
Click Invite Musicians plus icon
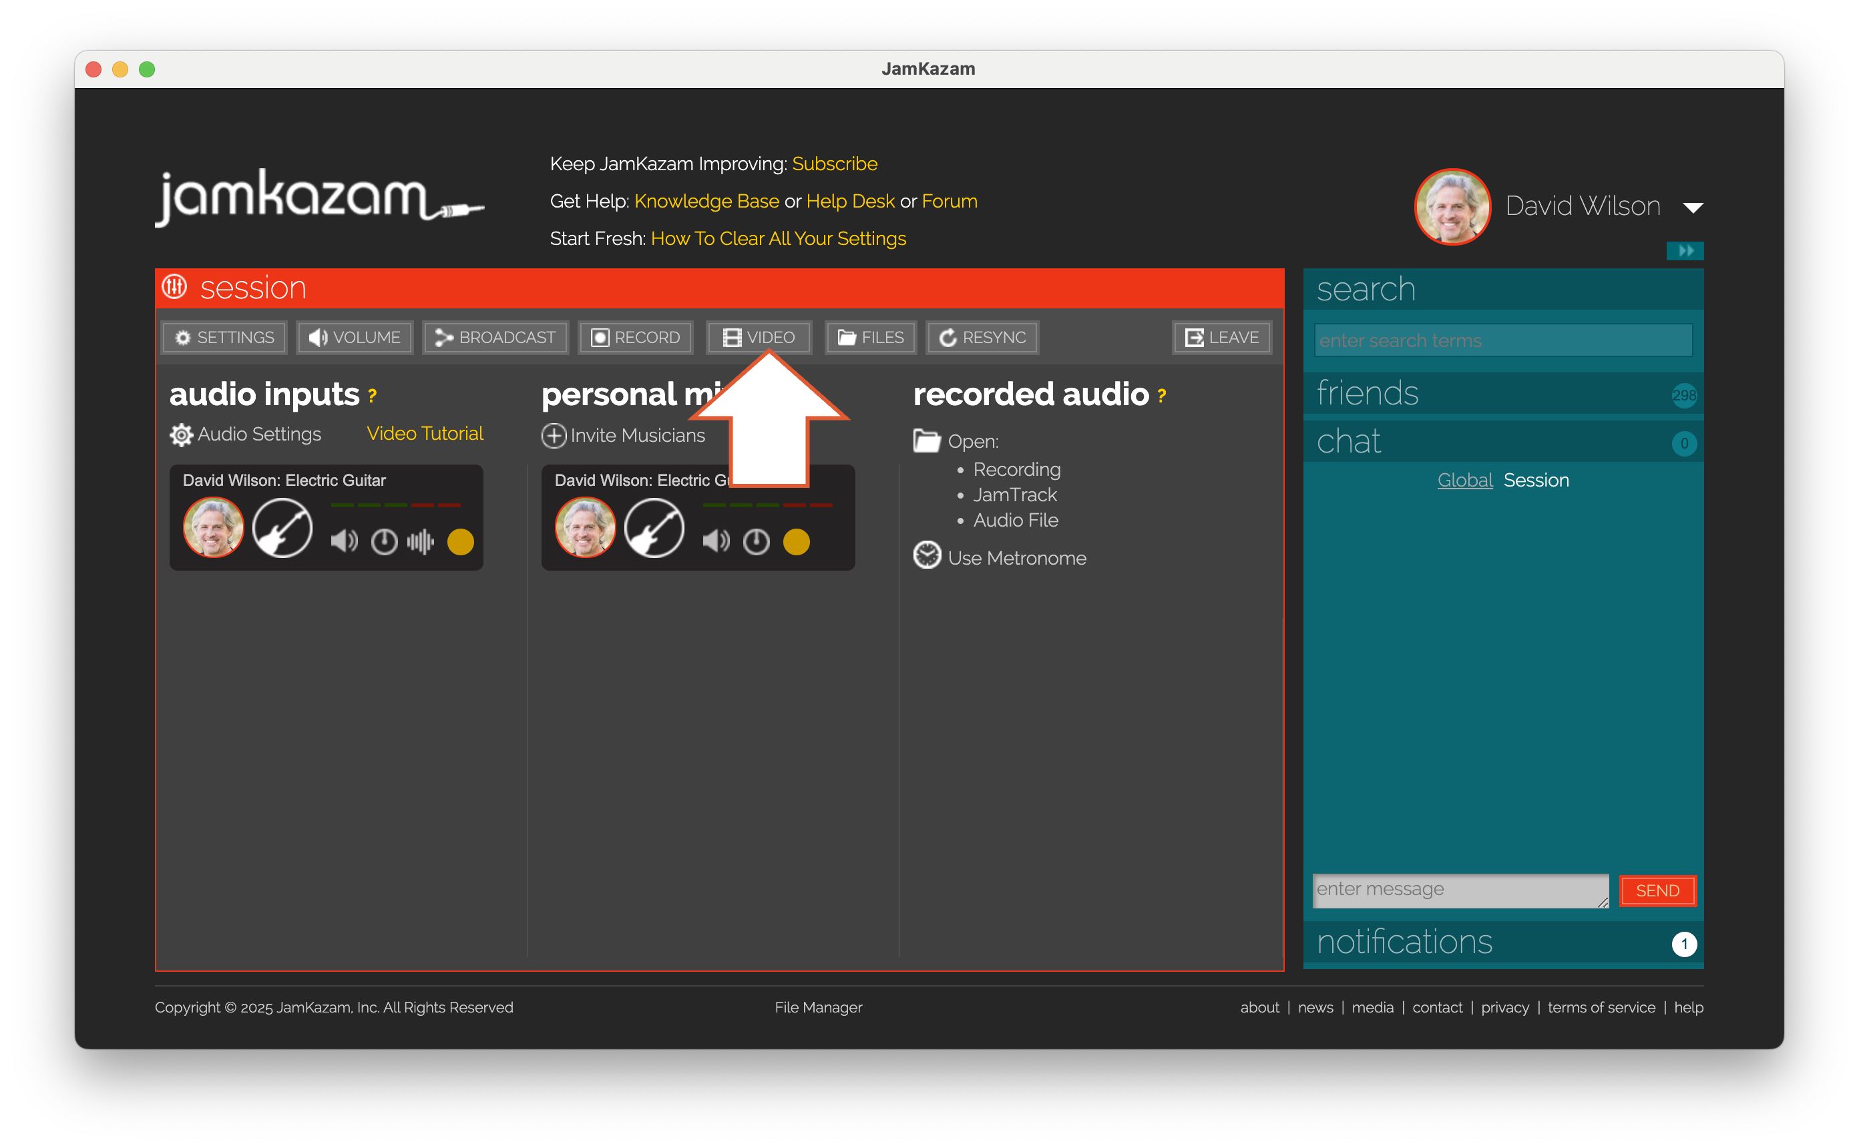tap(554, 435)
